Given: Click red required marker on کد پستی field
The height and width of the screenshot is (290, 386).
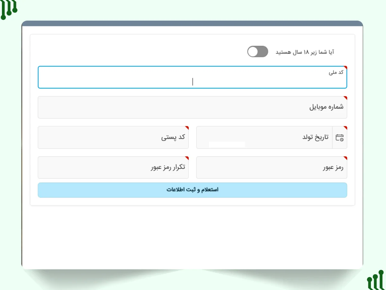Looking at the screenshot, I should point(187,128).
